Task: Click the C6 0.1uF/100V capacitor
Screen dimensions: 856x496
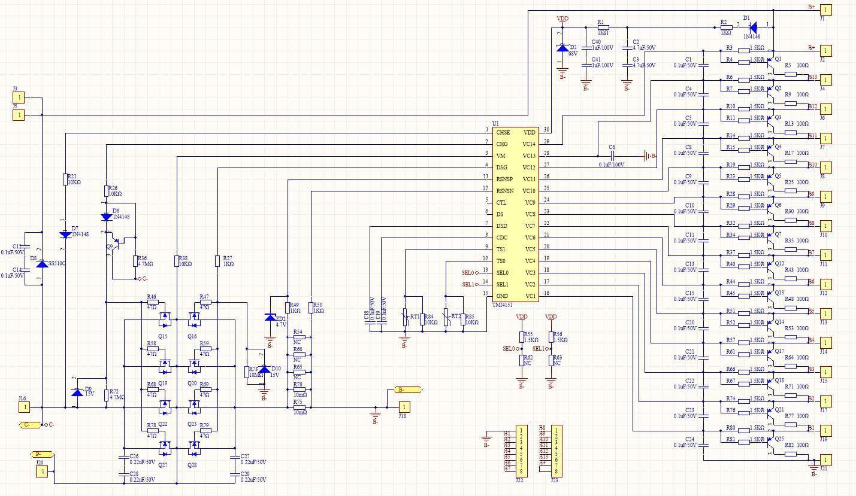Action: [612, 156]
